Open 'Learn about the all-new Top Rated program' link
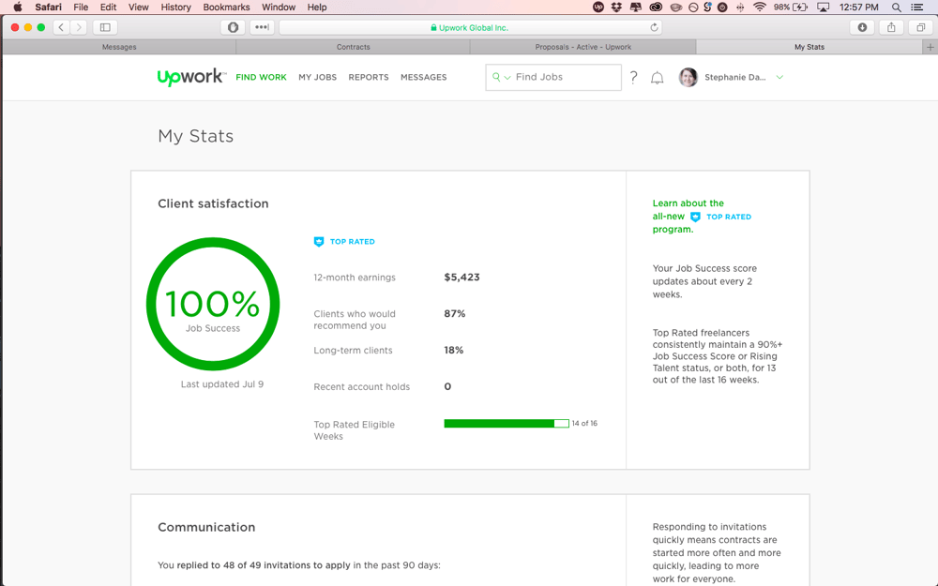 [702, 216]
